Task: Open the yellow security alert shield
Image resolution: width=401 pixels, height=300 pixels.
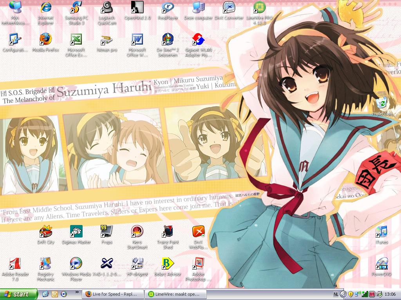Action: pos(350,295)
